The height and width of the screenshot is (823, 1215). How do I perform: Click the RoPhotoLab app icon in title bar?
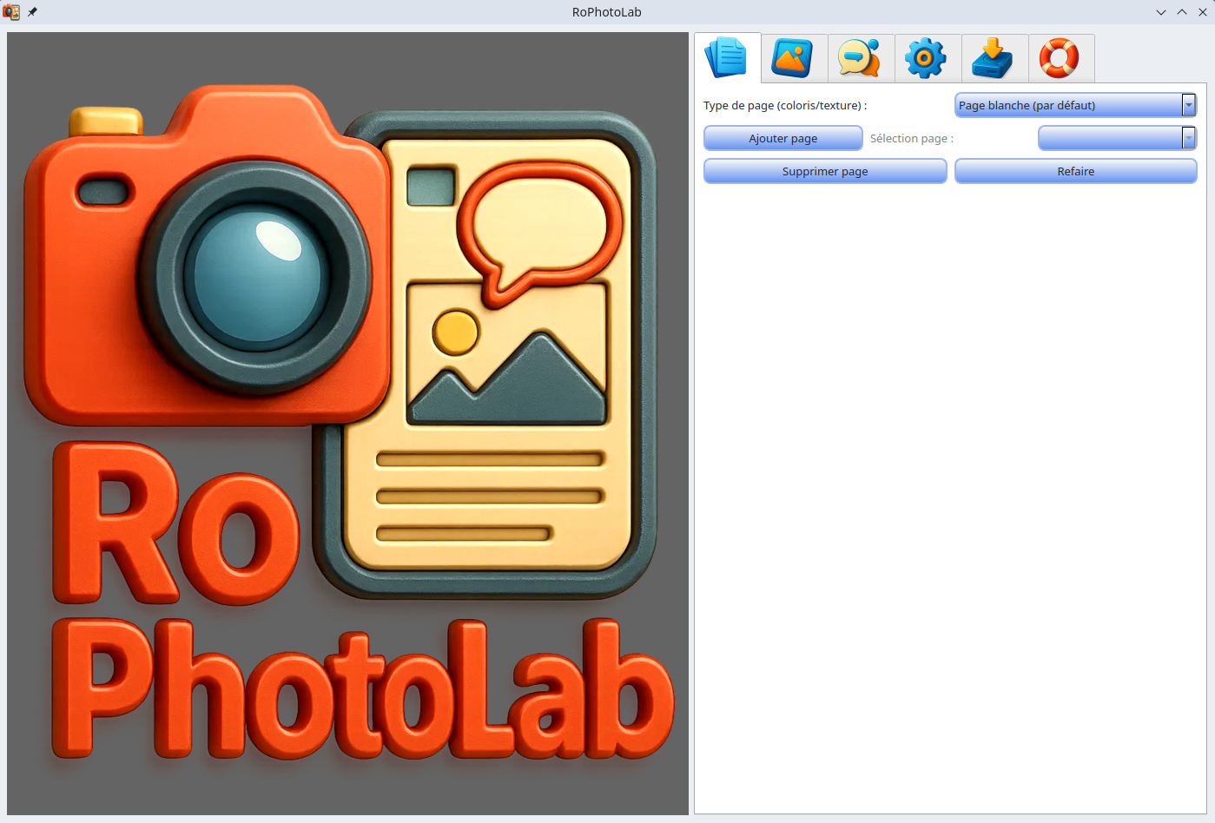[11, 12]
